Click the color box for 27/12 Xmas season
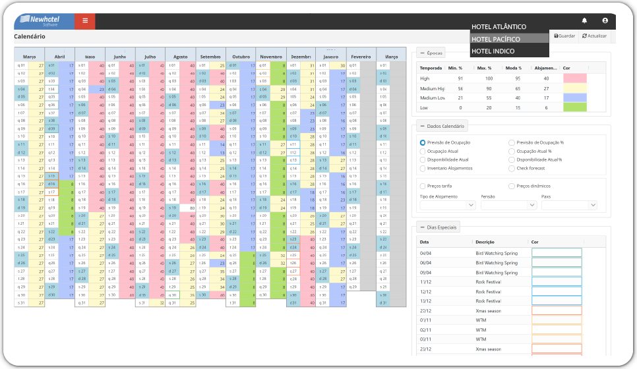The height and width of the screenshot is (369, 637). pos(557,310)
